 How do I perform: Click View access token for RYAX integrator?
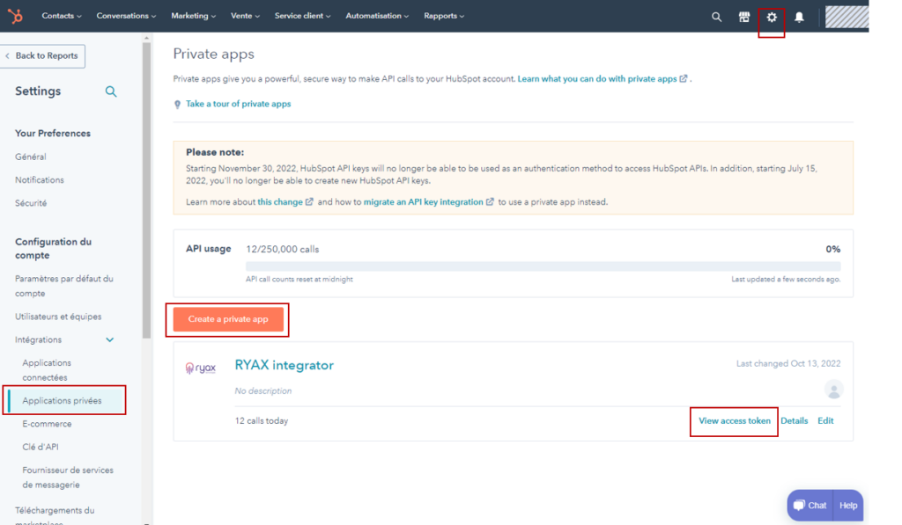click(734, 420)
